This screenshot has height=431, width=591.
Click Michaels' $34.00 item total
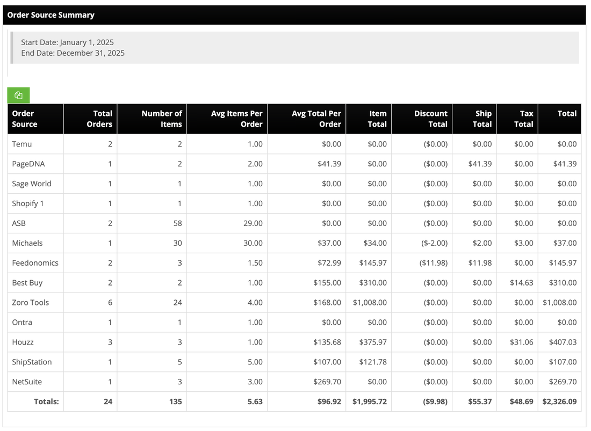(375, 243)
